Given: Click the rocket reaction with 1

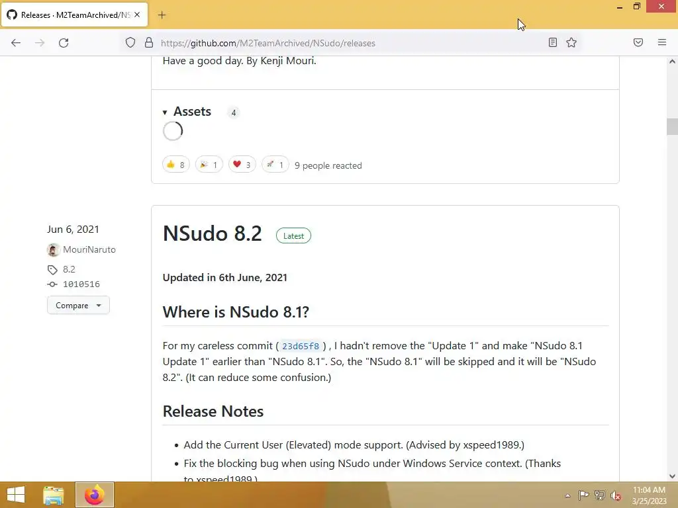Looking at the screenshot, I should click(275, 165).
